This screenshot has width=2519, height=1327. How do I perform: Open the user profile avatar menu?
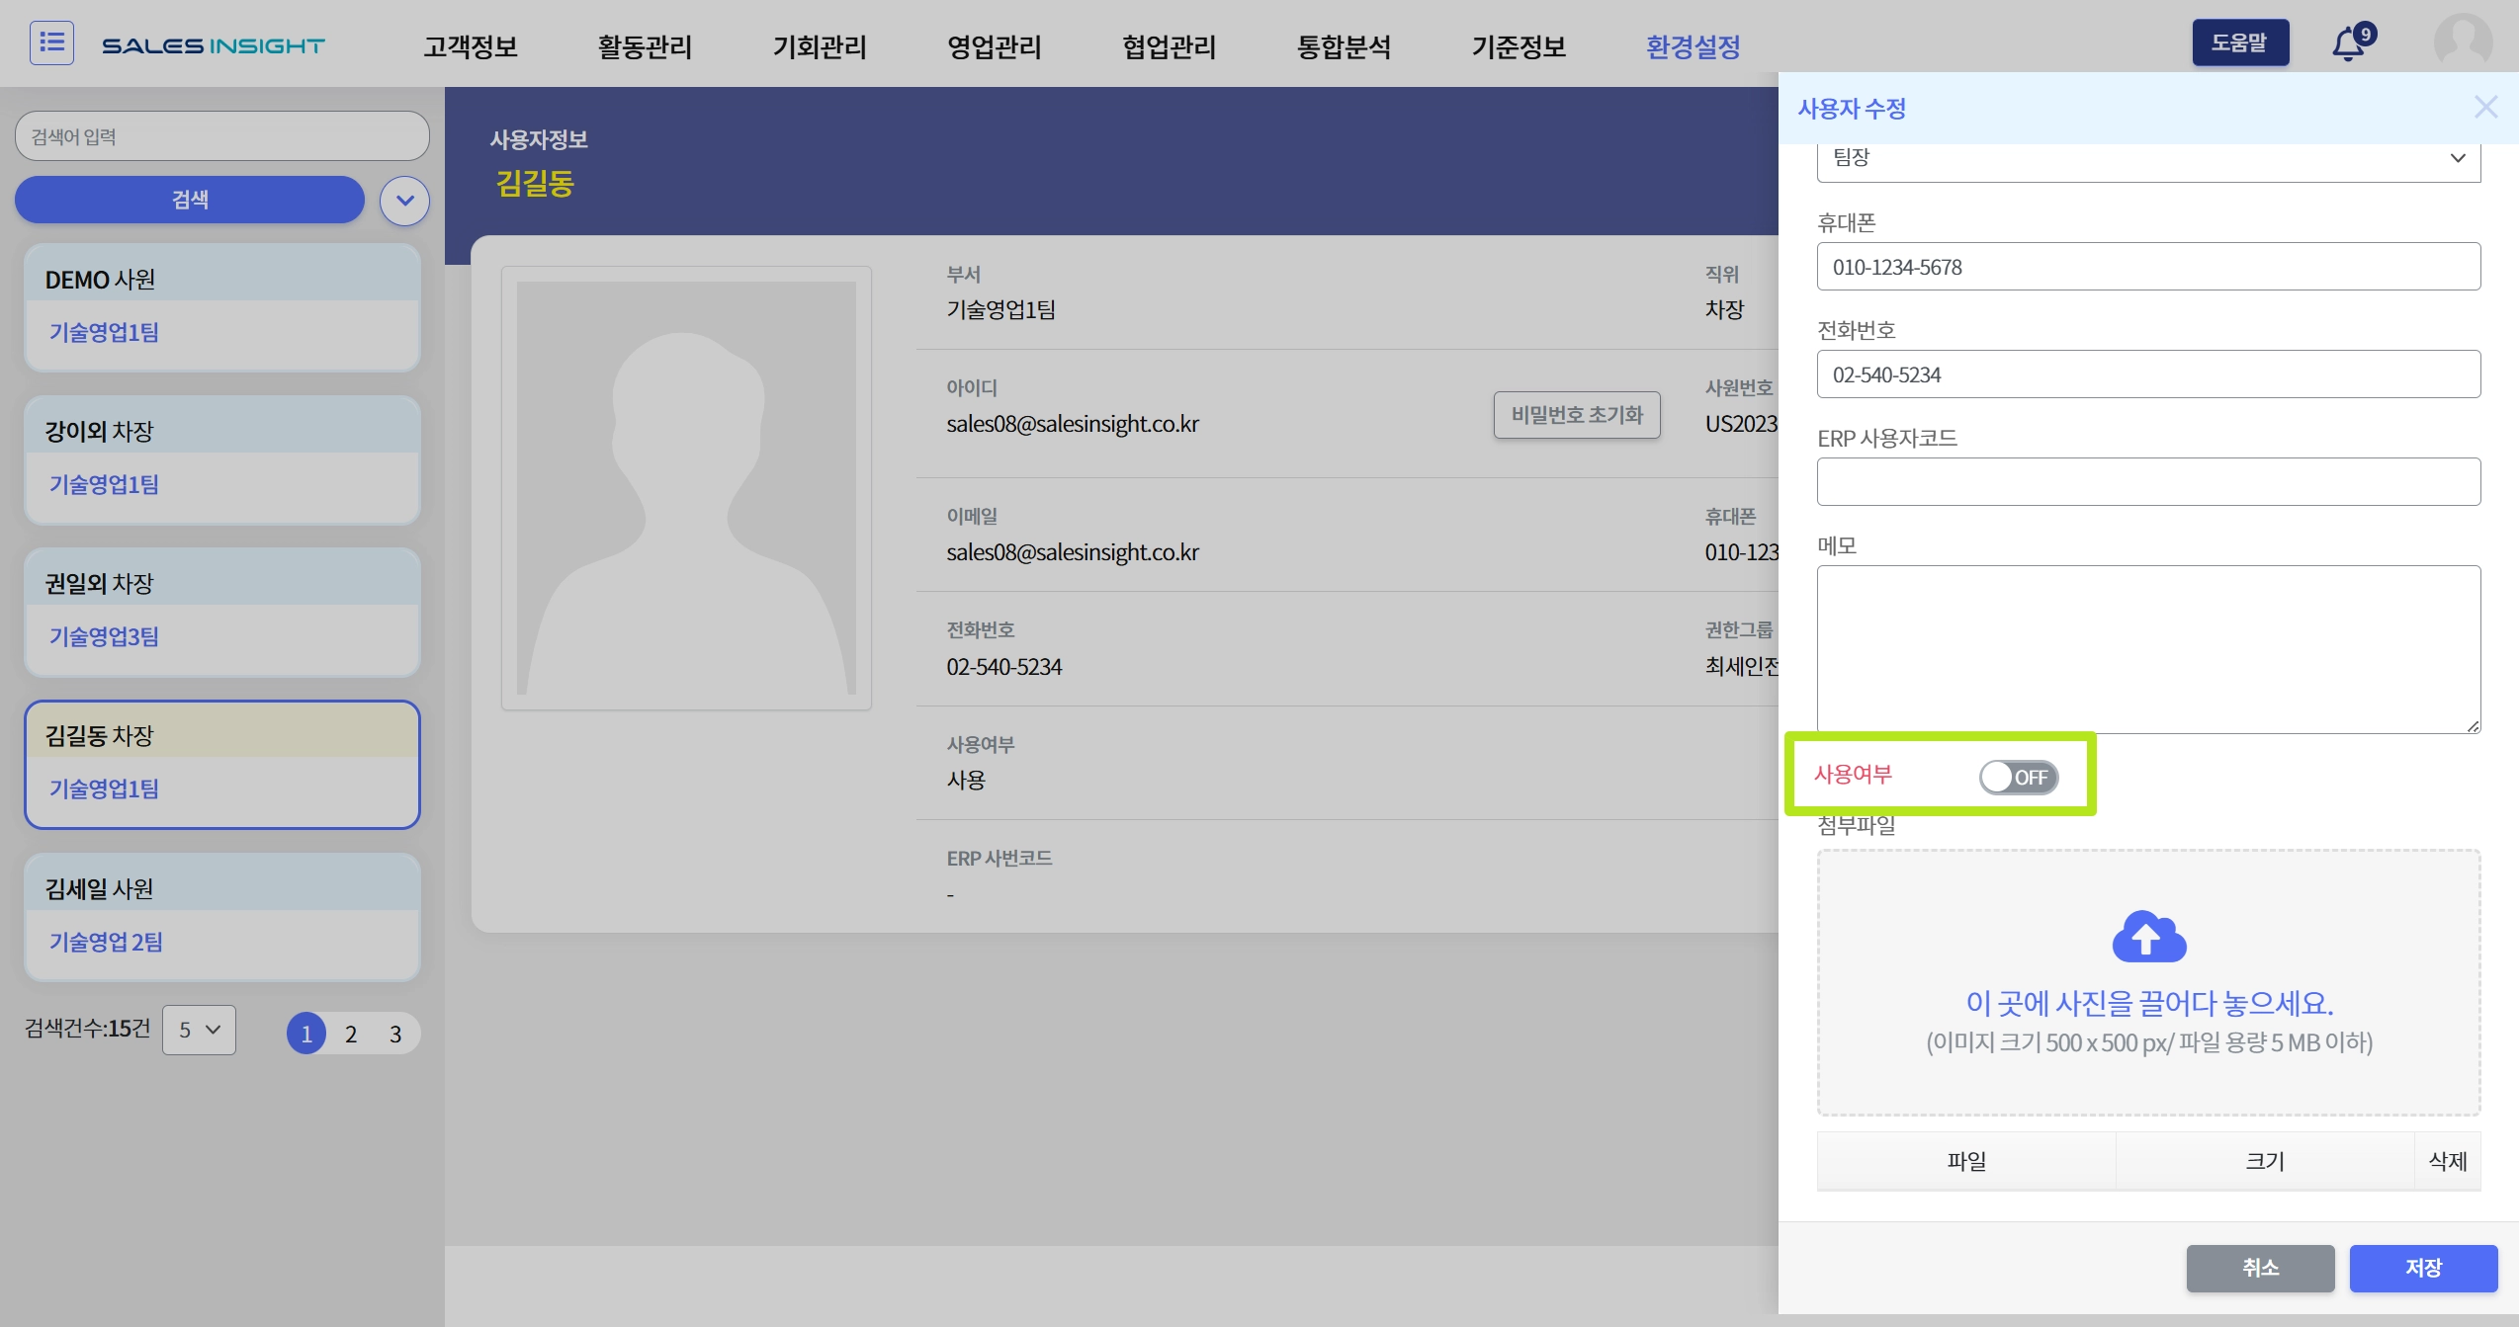pyautogui.click(x=2463, y=42)
